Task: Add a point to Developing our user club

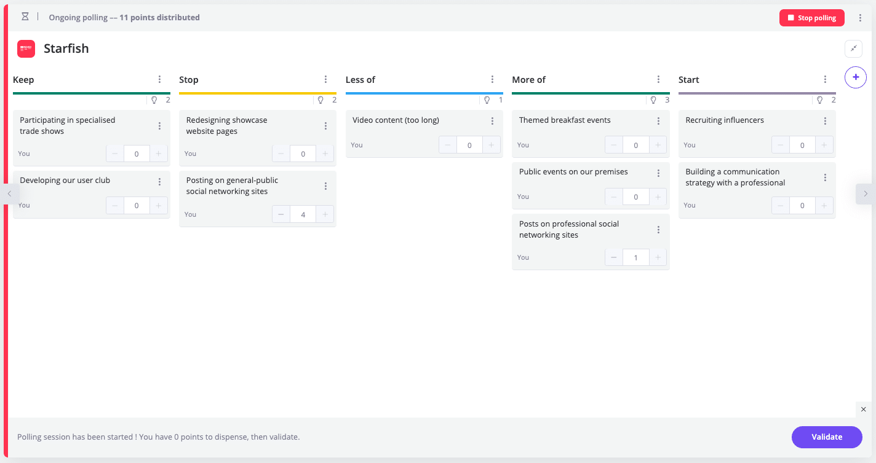Action: coord(159,206)
